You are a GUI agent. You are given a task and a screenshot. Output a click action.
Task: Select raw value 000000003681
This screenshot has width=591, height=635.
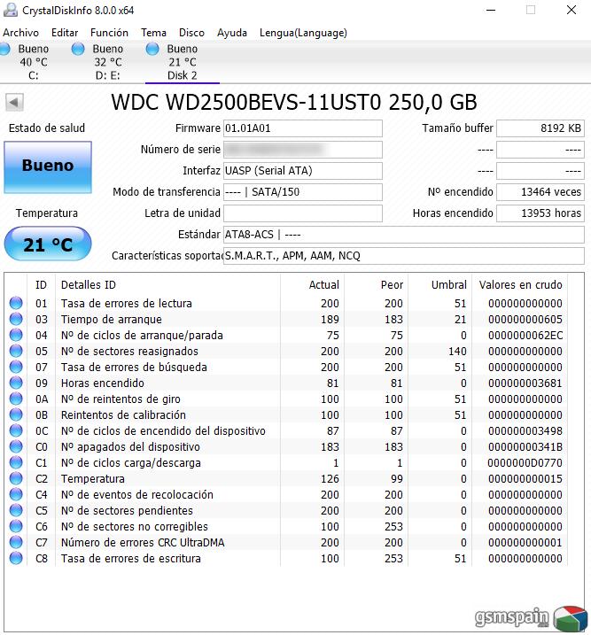525,383
